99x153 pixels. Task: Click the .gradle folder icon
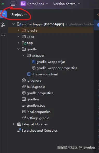coord(24,30)
